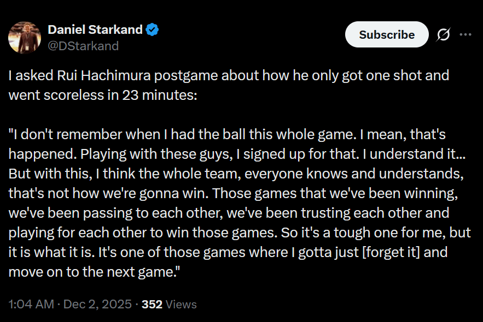Image resolution: width=483 pixels, height=322 pixels.
Task: Visit the @DStarkand handle
Action: tap(84, 46)
